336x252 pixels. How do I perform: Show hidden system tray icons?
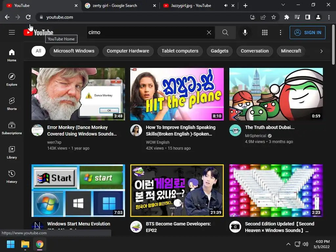pyautogui.click(x=288, y=244)
